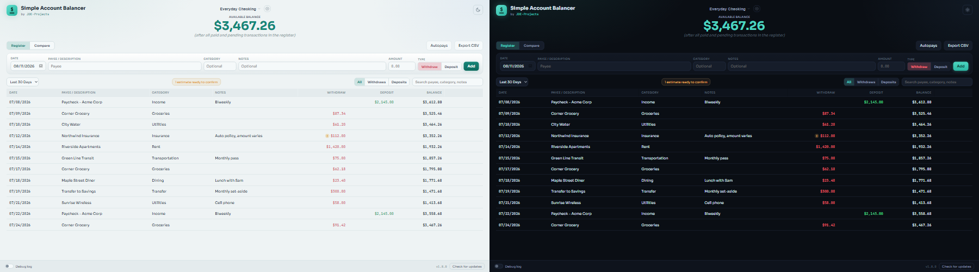979x272 pixels.
Task: Focus the Category field in light window
Action: click(220, 66)
